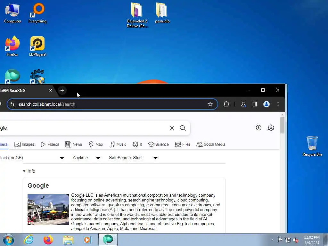The width and height of the screenshot is (328, 246).
Task: Open the media player taskbar icon
Action: [x=88, y=240]
